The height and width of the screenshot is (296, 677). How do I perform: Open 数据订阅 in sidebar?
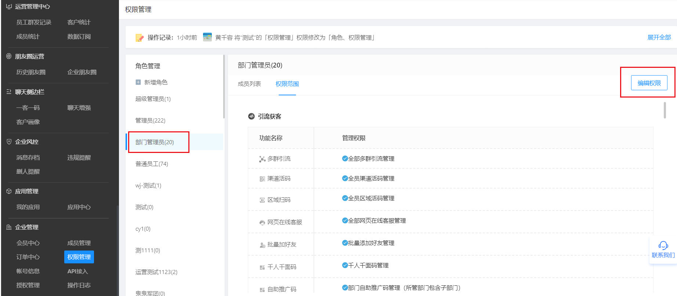click(79, 36)
